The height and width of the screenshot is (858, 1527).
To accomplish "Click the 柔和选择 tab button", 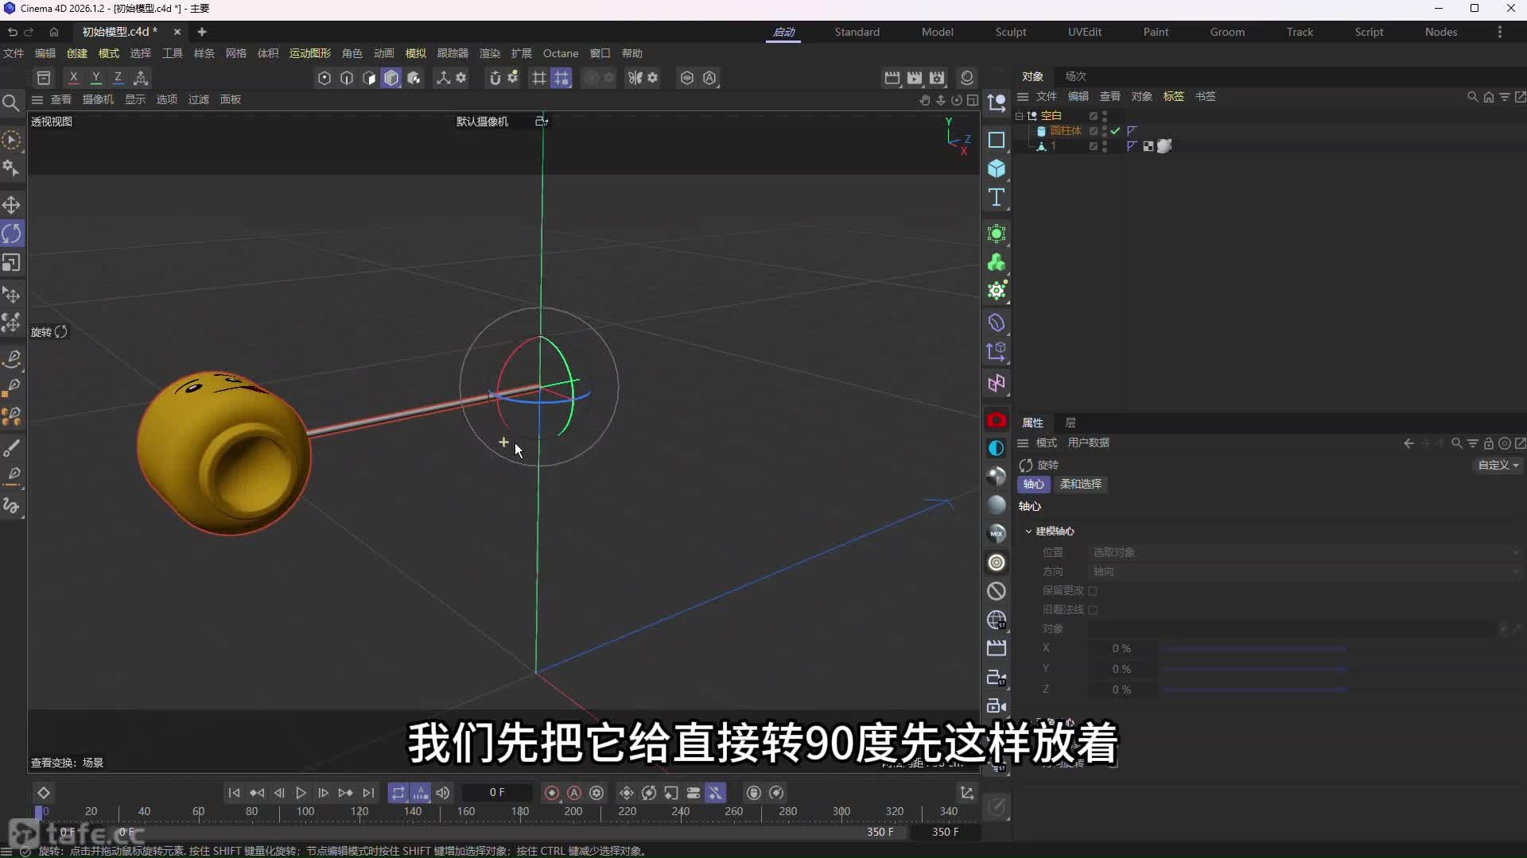I will click(1080, 484).
